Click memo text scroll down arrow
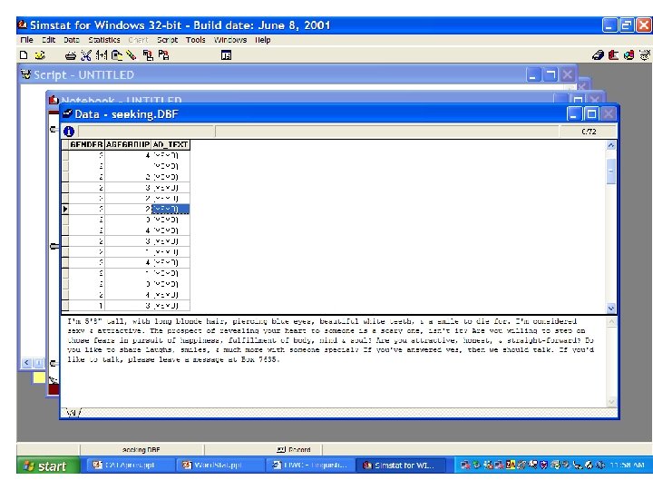The width and height of the screenshot is (653, 490). click(x=611, y=402)
